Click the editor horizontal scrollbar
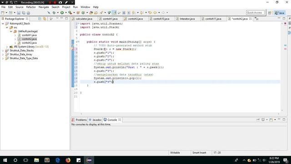291x164 pixels. click(180, 114)
